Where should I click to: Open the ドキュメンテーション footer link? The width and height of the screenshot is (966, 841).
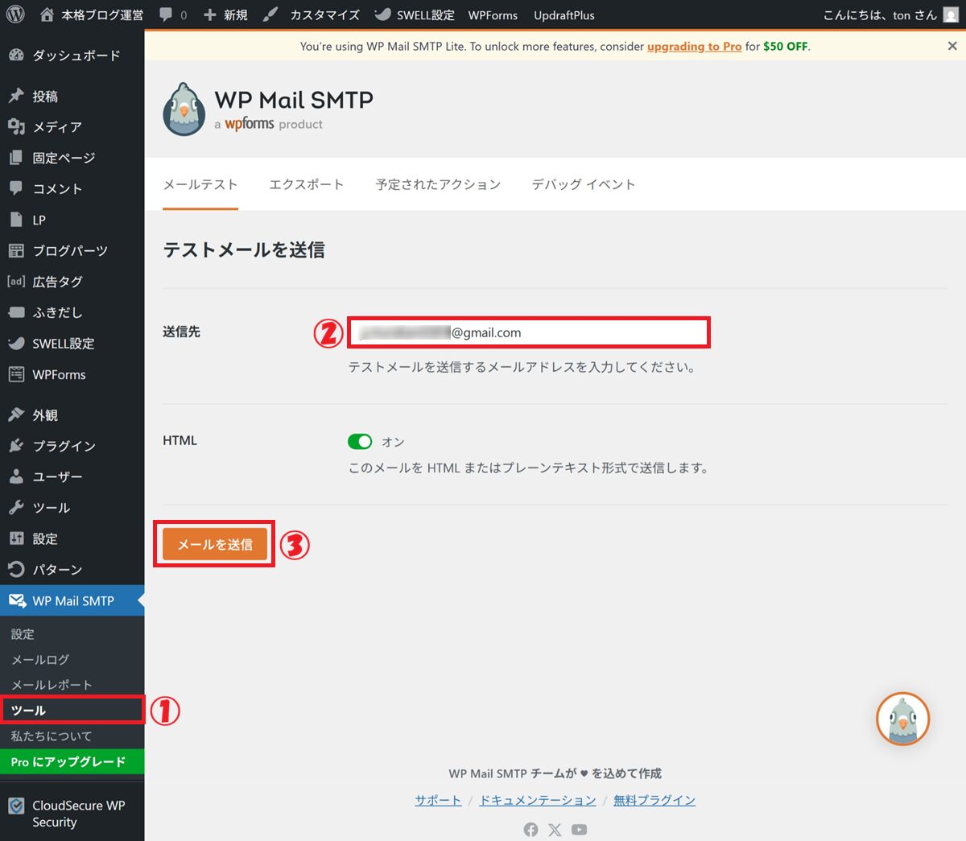(537, 800)
